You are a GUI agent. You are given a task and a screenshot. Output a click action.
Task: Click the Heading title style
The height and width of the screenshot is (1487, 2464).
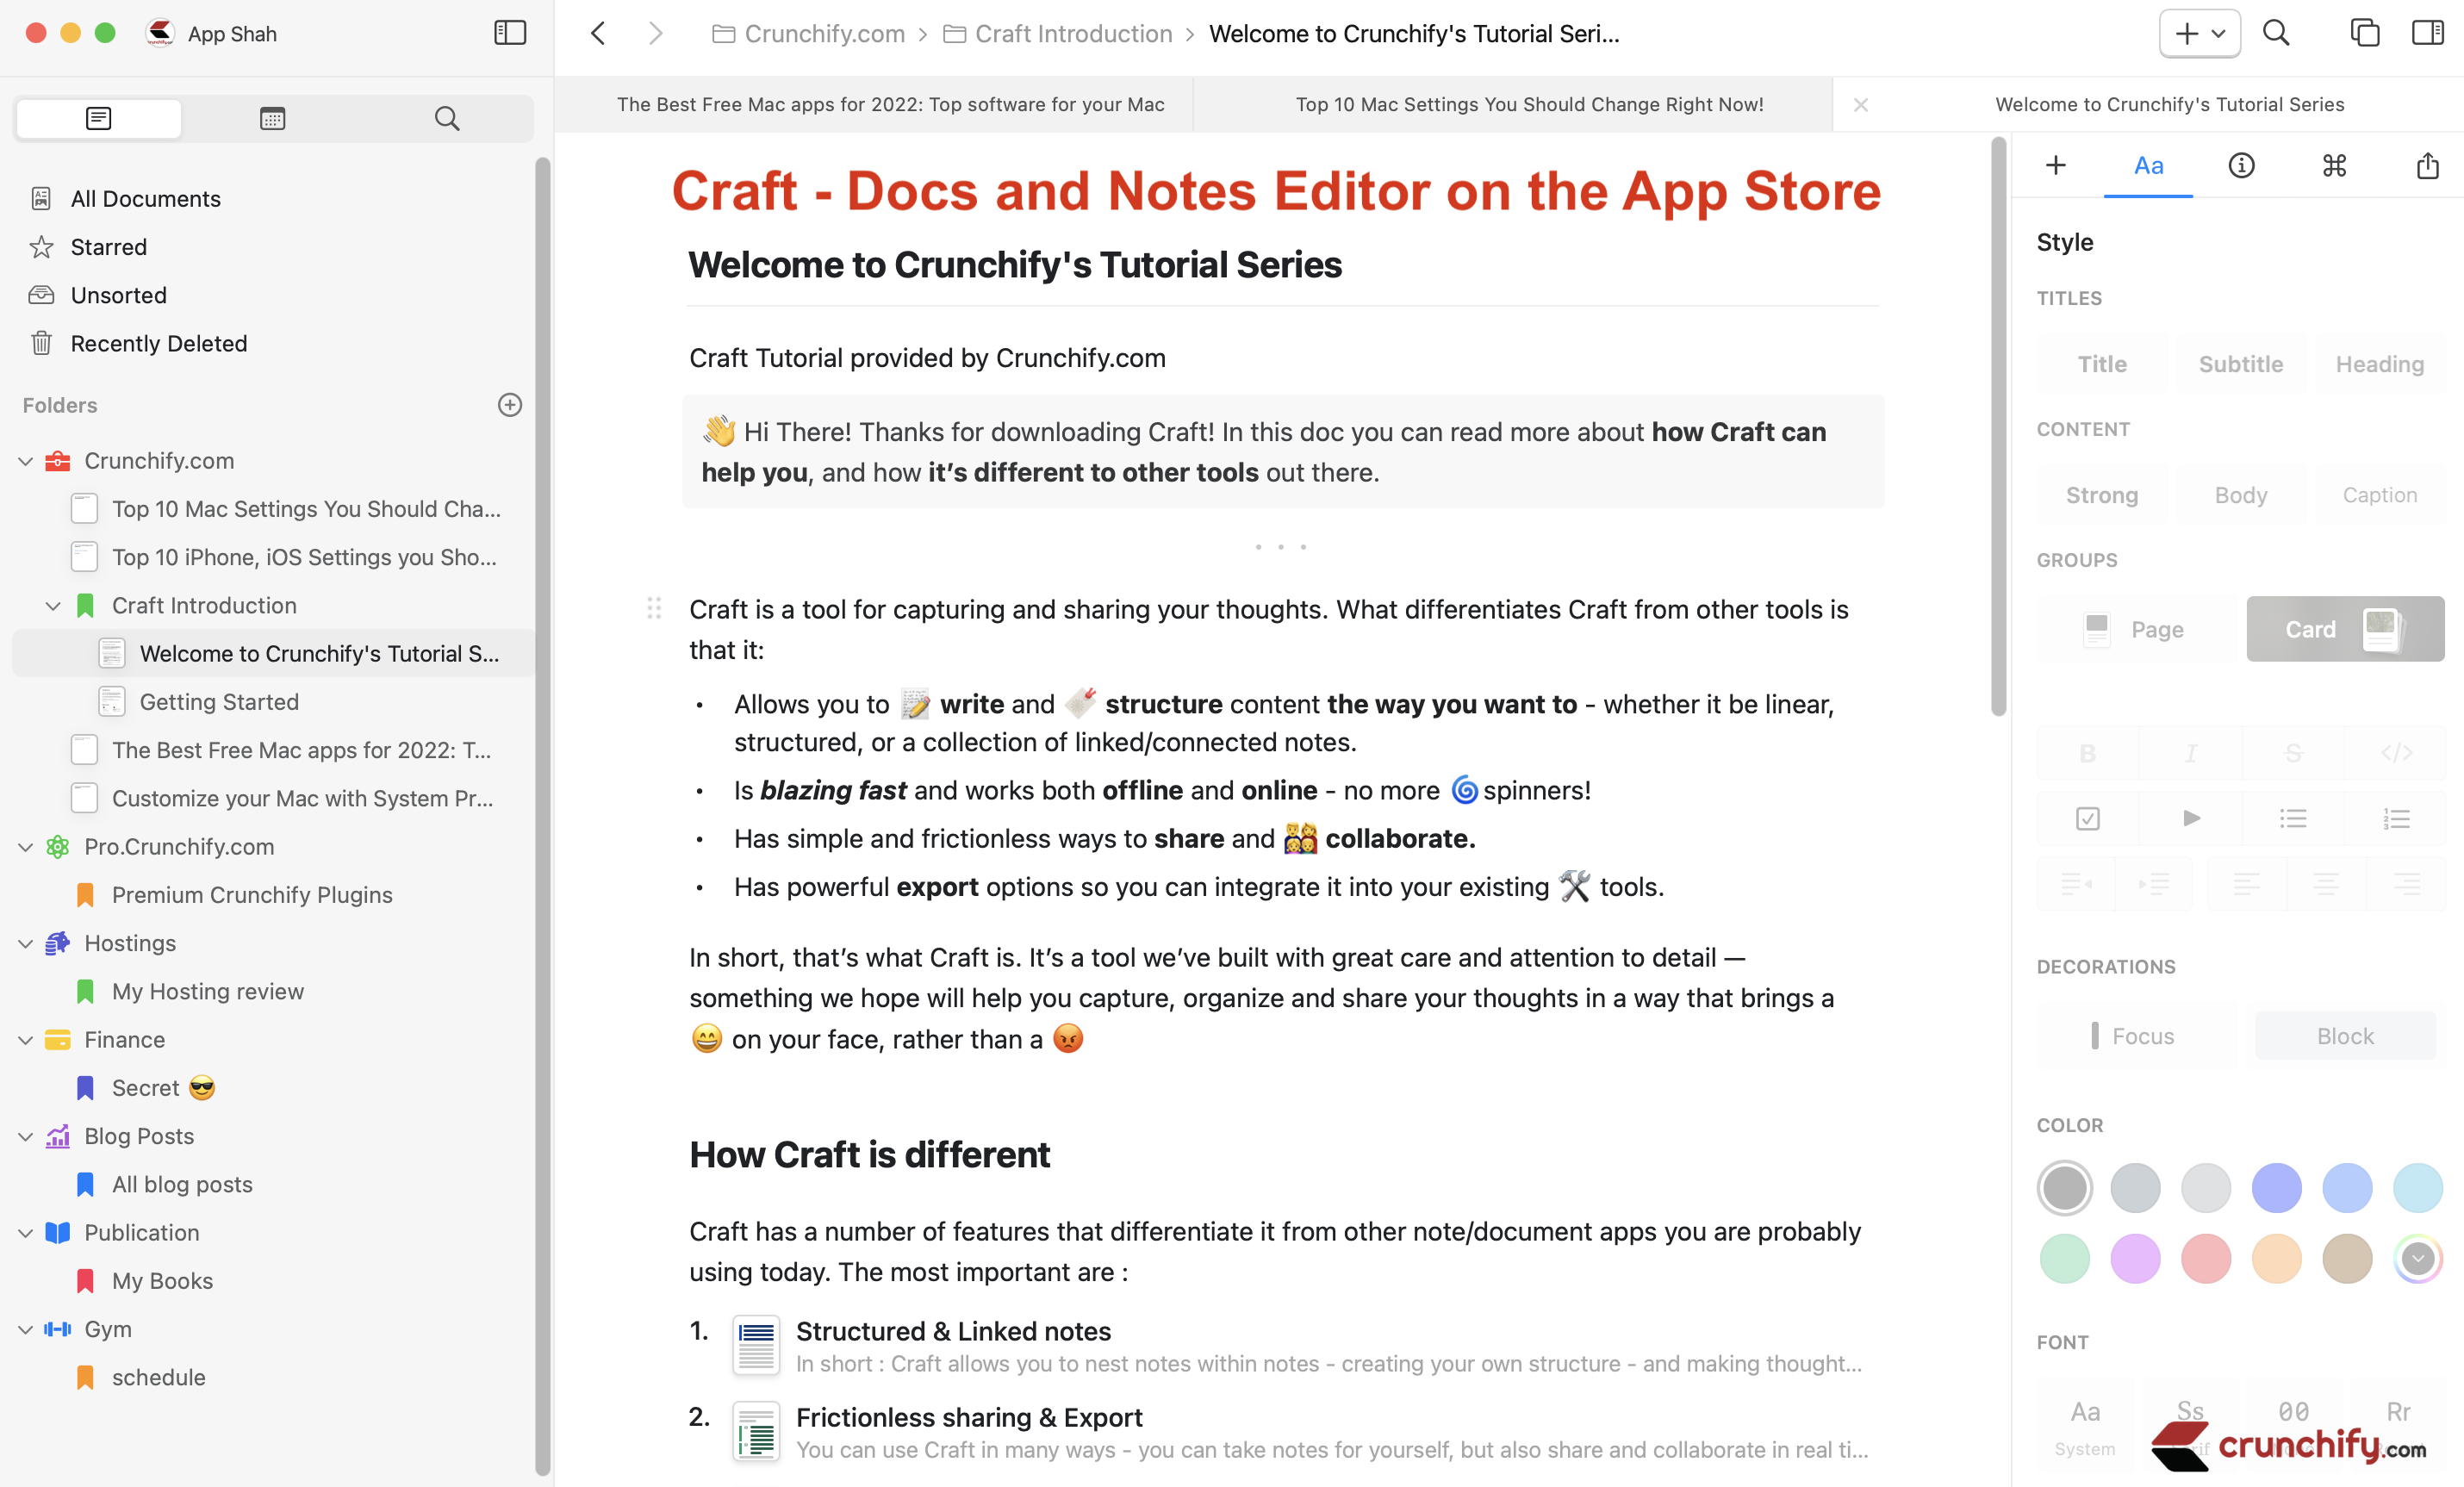[x=2380, y=361]
